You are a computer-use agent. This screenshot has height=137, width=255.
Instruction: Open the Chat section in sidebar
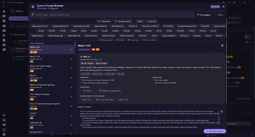[x=4, y=16]
